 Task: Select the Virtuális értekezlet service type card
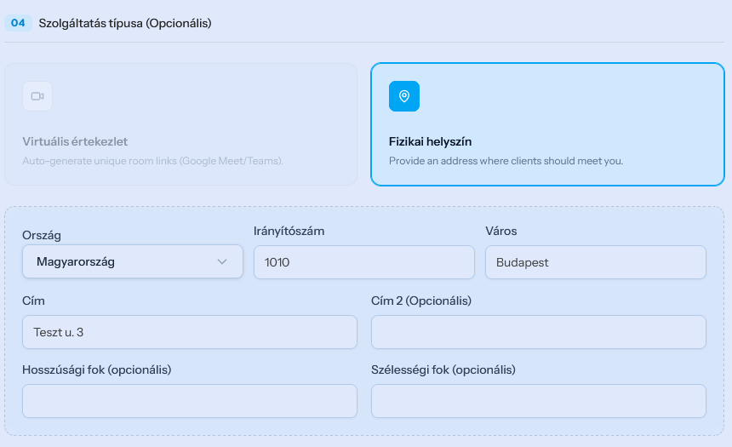[180, 124]
